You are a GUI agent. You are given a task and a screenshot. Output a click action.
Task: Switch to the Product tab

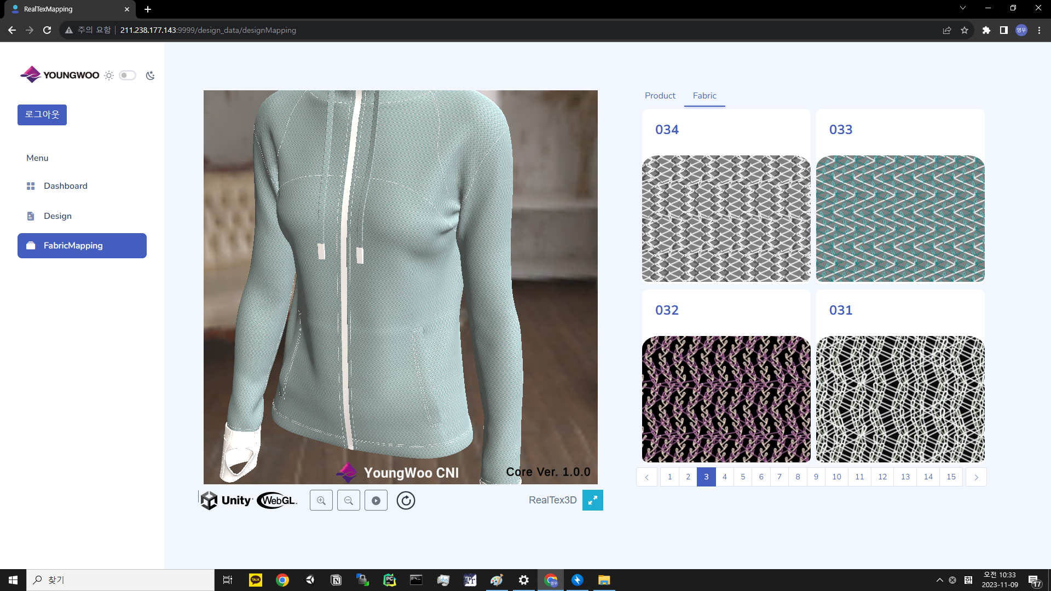660,96
